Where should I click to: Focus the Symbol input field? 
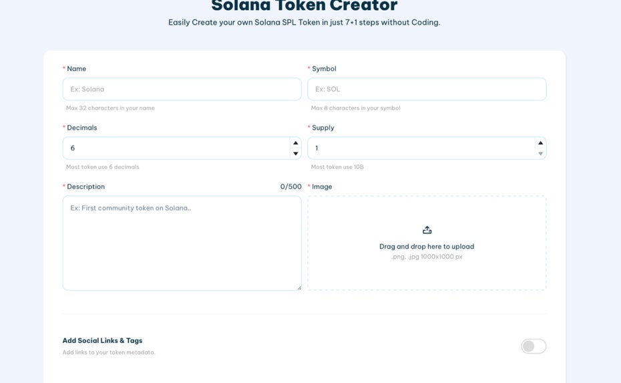tap(427, 89)
